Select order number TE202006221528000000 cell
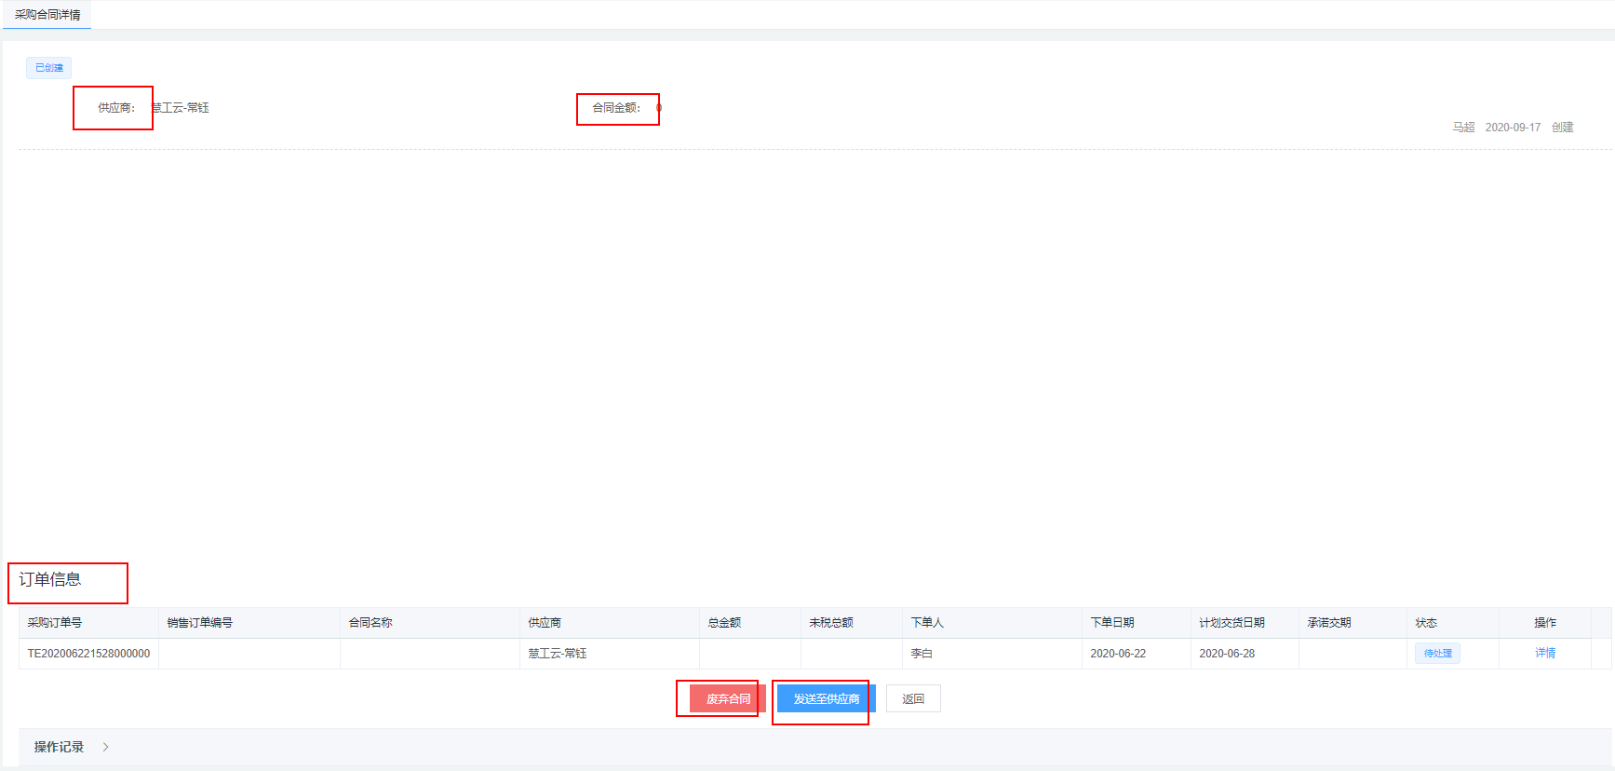Screen dimensions: 1615x771 coord(88,654)
